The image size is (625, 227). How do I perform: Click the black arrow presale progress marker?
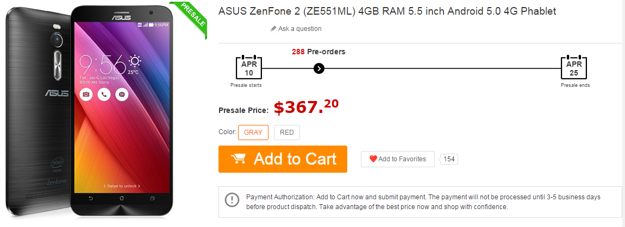click(319, 68)
